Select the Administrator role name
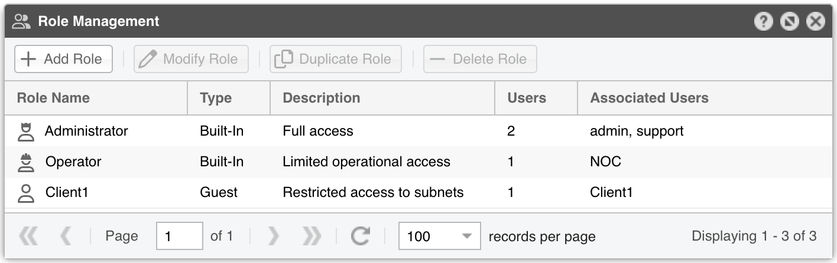837x263 pixels. [x=86, y=131]
